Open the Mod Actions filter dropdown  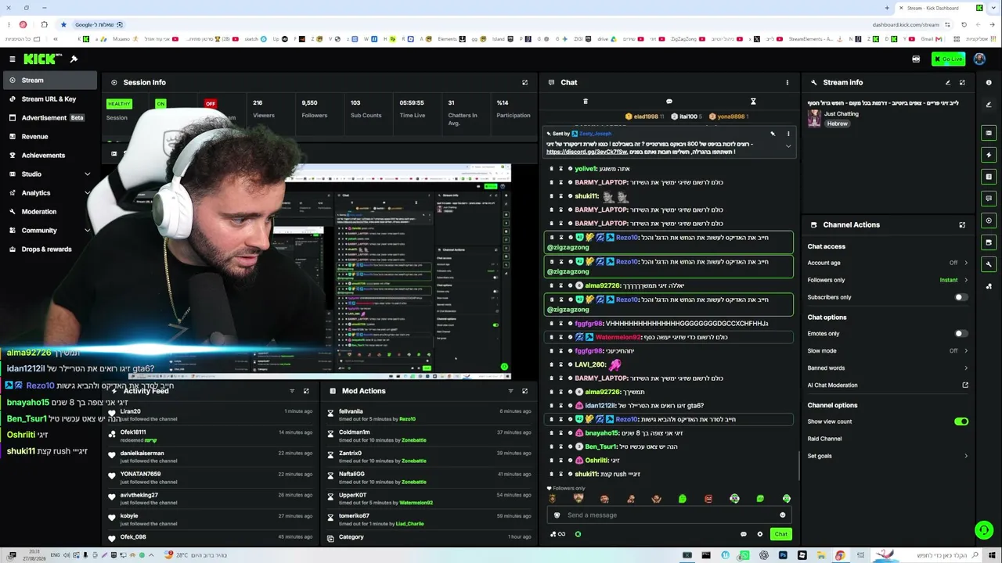pyautogui.click(x=510, y=391)
